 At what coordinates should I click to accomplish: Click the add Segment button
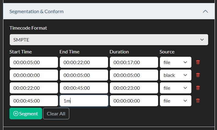[x=26, y=114]
